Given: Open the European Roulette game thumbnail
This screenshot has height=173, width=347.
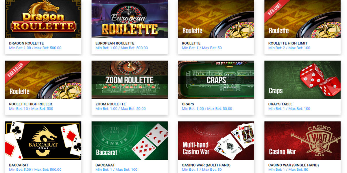Looking at the screenshot, I should [130, 19].
